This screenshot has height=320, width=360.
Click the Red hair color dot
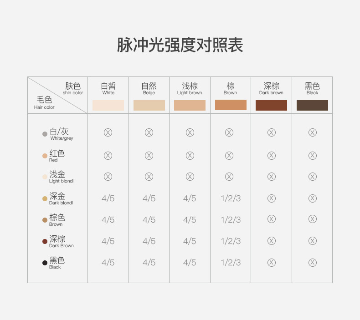click(x=45, y=156)
